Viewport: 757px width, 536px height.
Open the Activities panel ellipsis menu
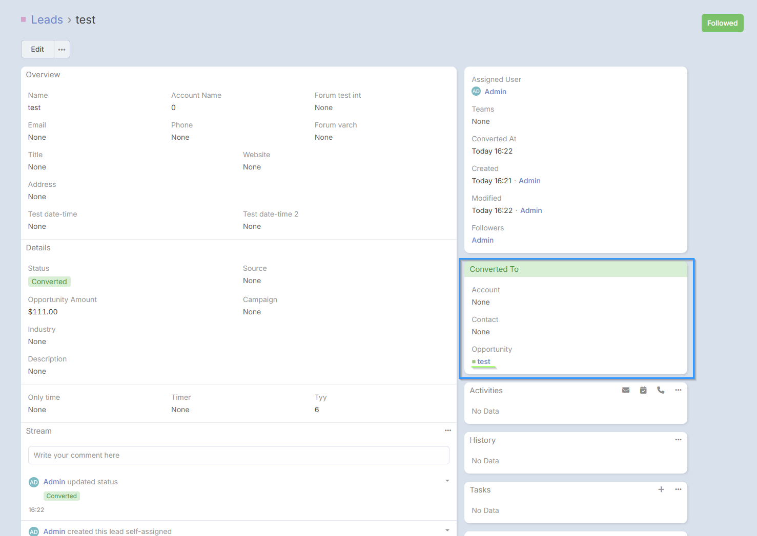pos(678,390)
